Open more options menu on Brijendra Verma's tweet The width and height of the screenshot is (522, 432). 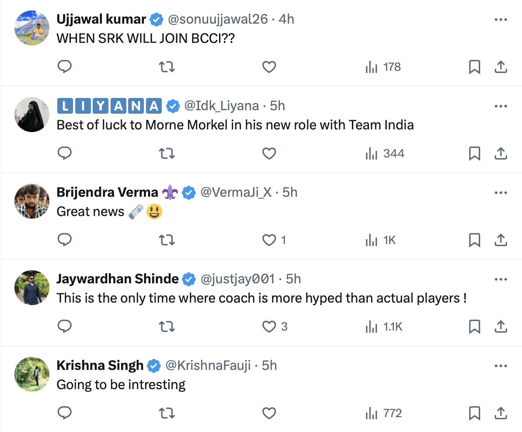(501, 193)
